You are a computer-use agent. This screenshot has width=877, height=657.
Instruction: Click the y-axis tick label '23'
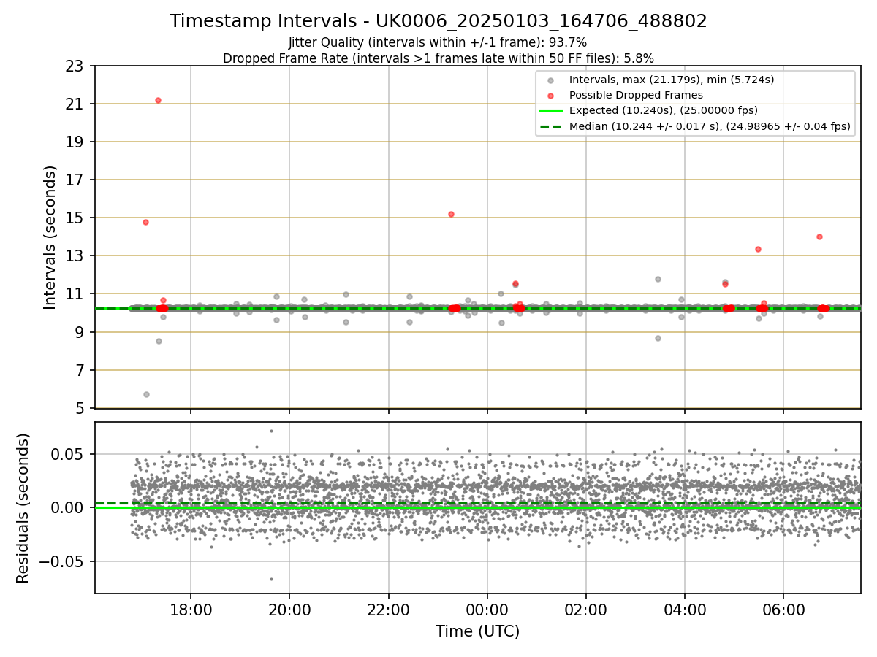pyautogui.click(x=75, y=66)
